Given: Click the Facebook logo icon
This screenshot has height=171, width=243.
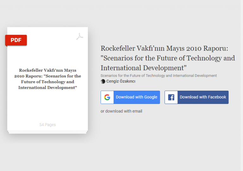Looking at the screenshot, I should (171, 97).
